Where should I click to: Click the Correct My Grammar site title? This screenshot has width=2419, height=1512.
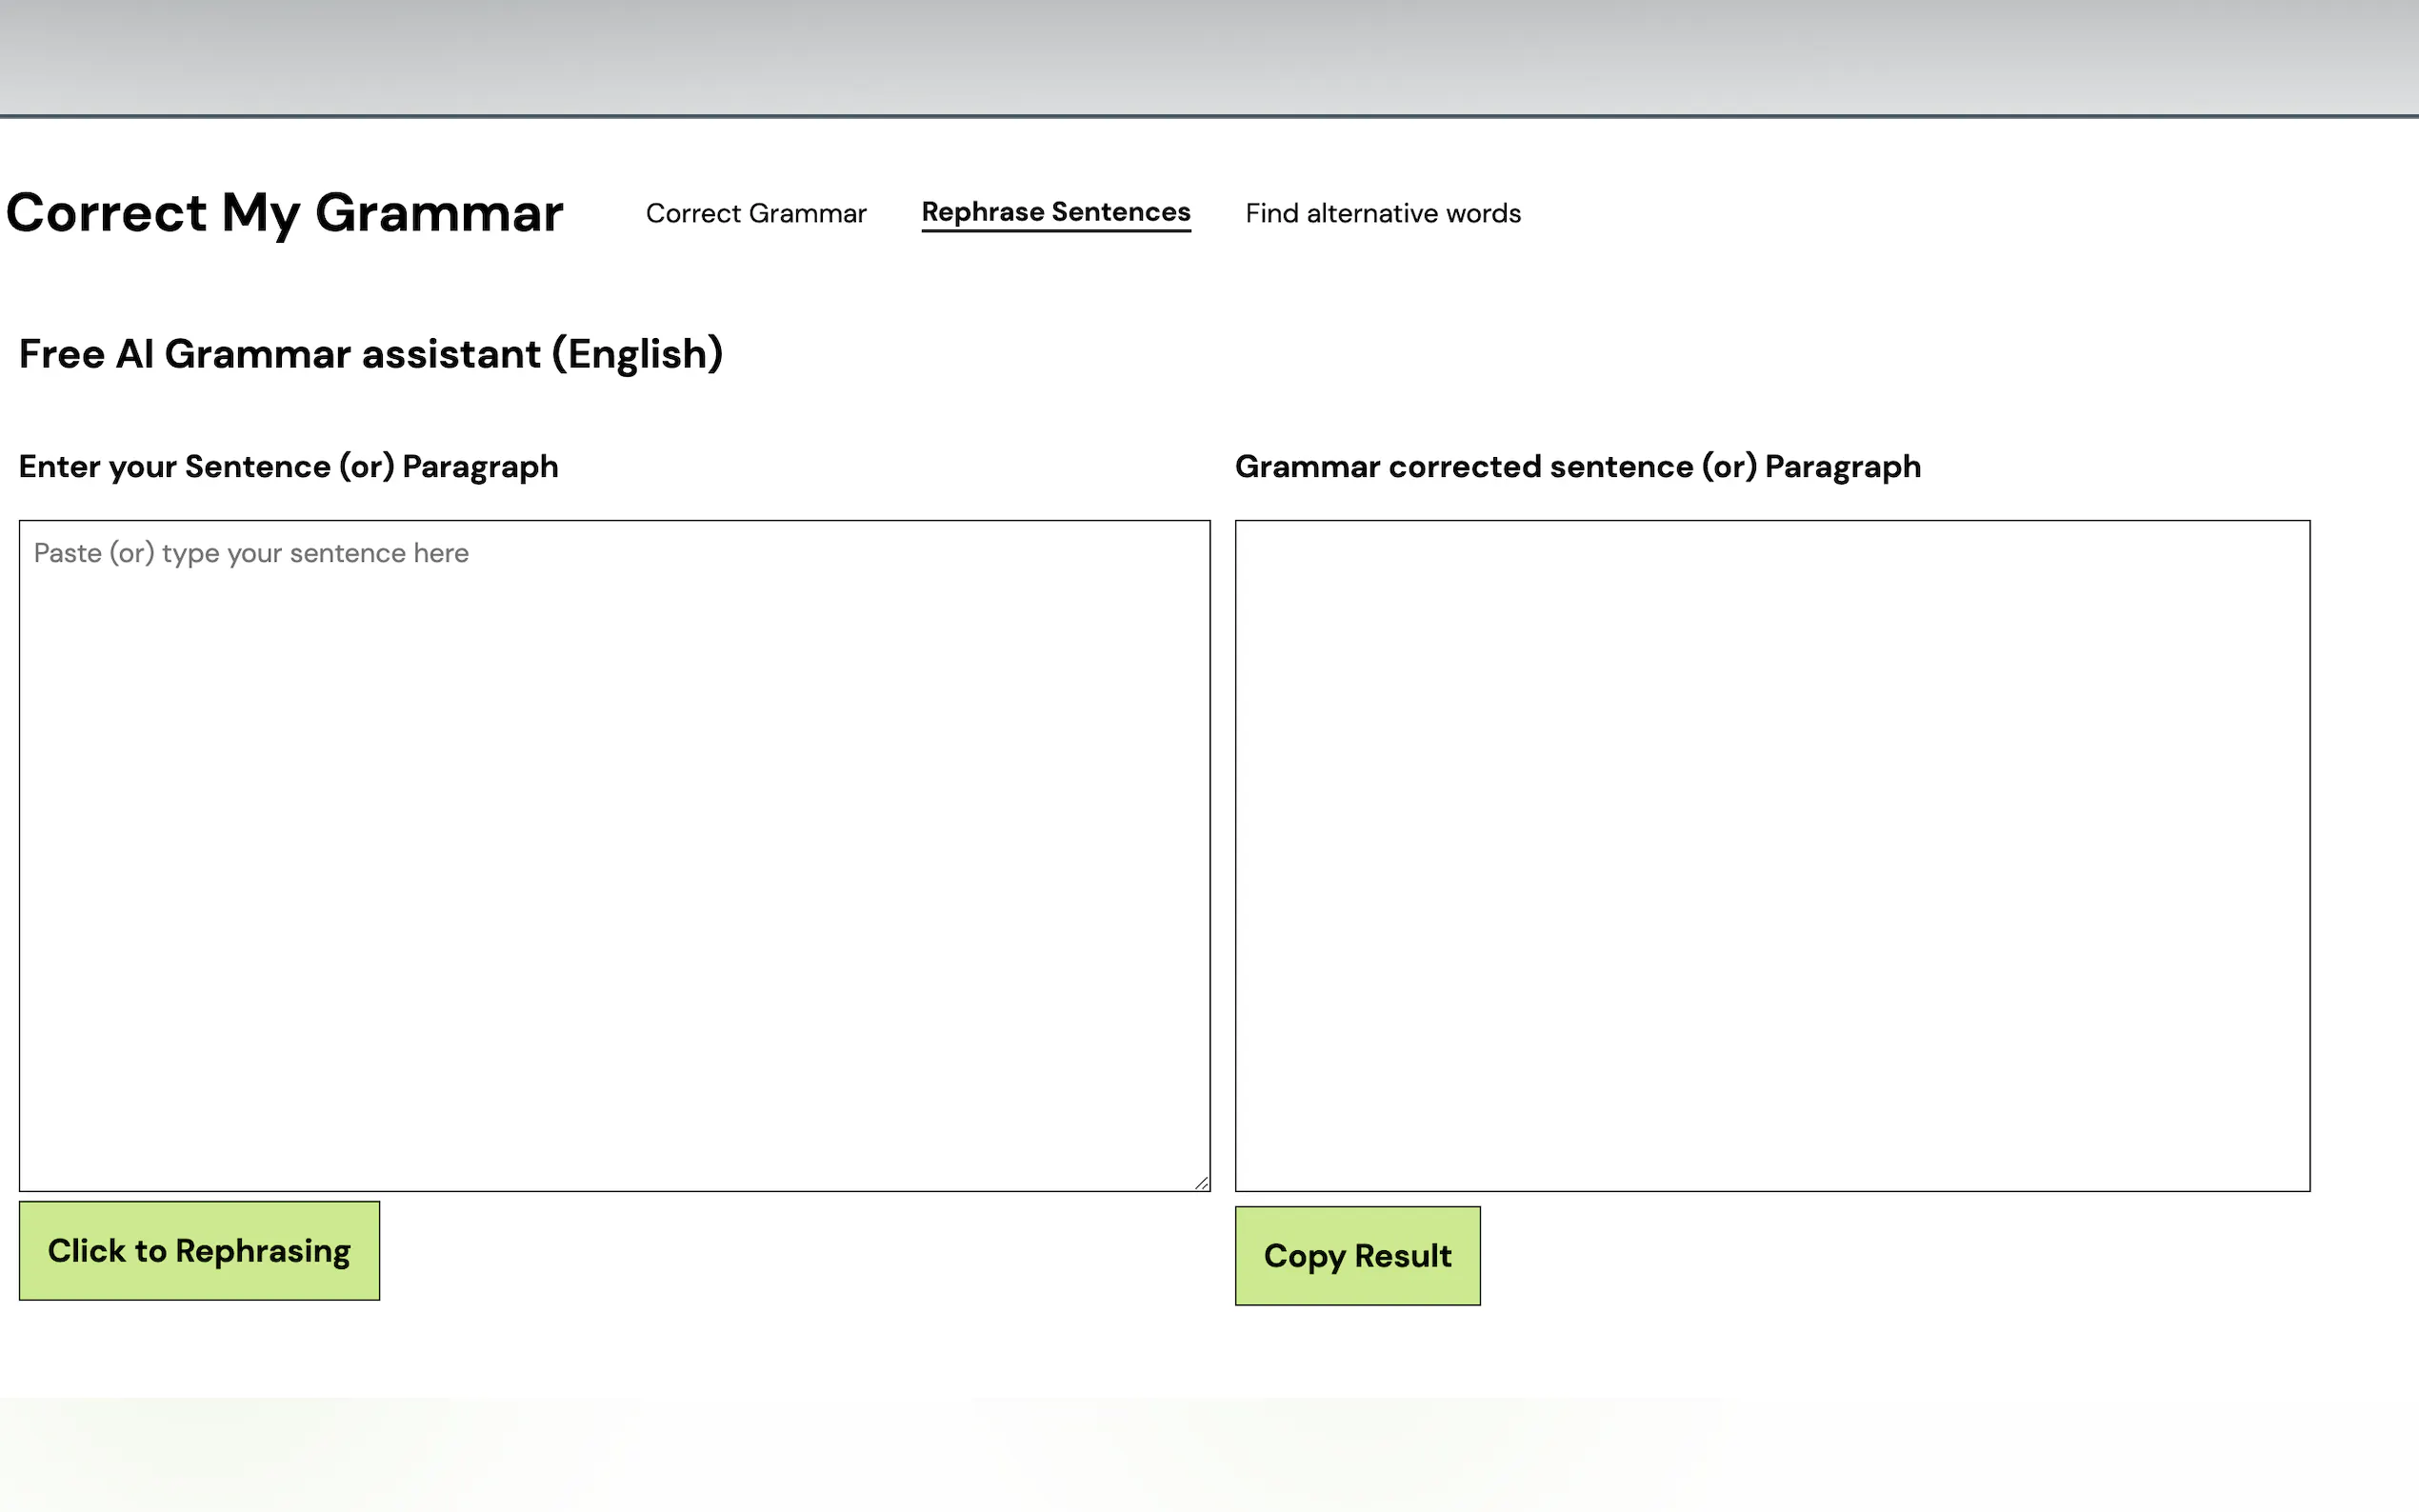[285, 213]
